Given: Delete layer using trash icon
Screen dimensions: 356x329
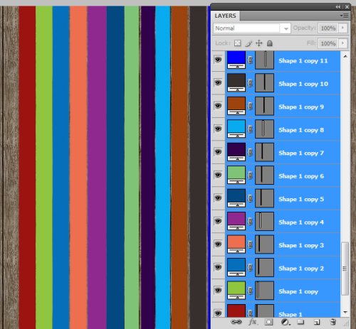Looking at the screenshot, I should click(333, 322).
